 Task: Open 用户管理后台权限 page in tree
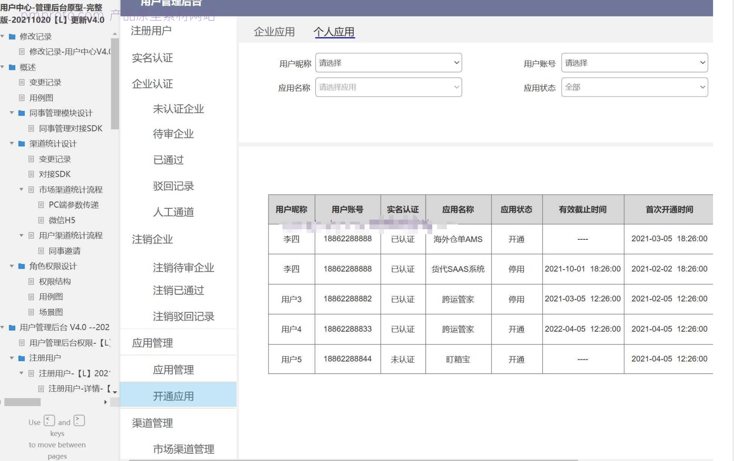tap(70, 343)
